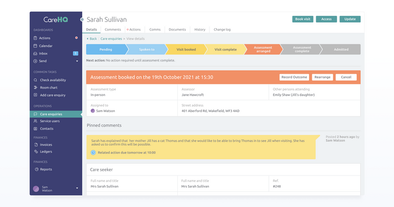Click the Send circle icon
Image resolution: width=394 pixels, height=207 pixels.
pos(35,61)
